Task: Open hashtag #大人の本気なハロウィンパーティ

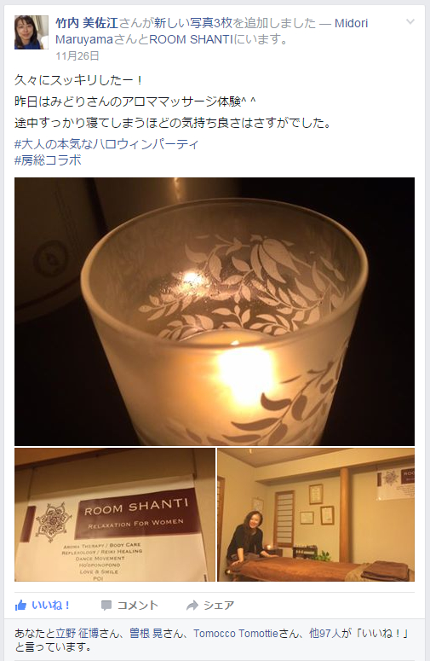Action: 106,144
